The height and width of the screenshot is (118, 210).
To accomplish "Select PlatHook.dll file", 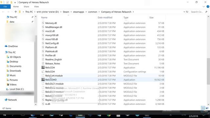I will (x=51, y=51).
